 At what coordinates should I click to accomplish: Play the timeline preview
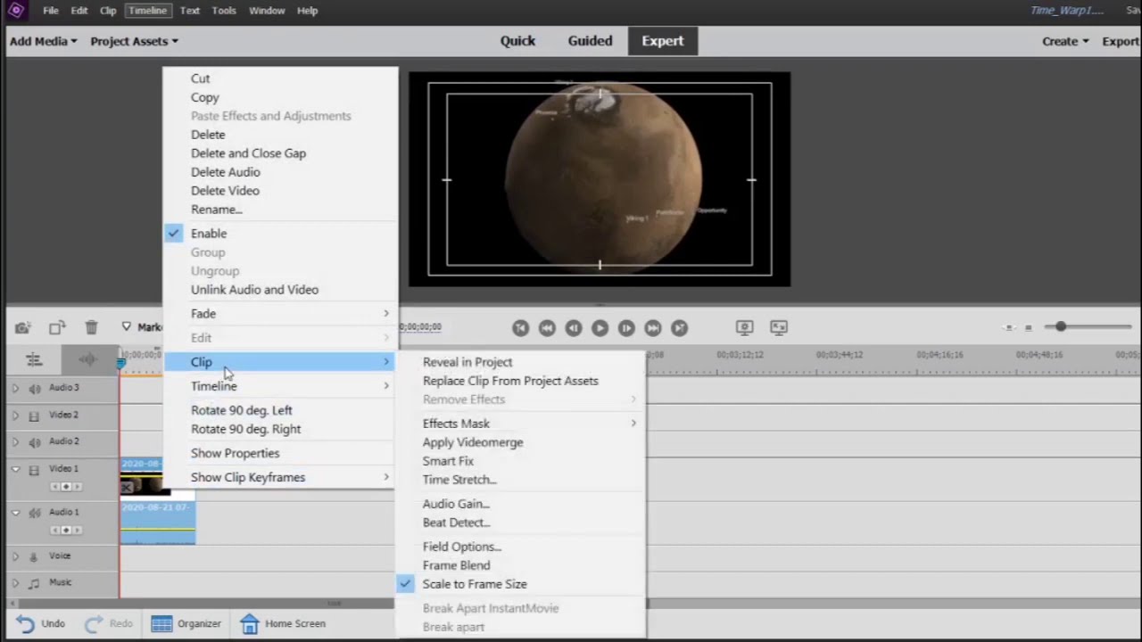[x=600, y=328]
